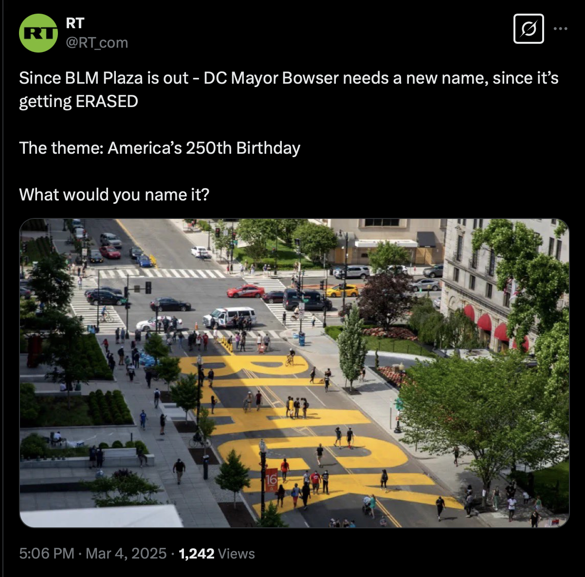Click the green RT avatar logo
The height and width of the screenshot is (577, 585).
coord(38,33)
